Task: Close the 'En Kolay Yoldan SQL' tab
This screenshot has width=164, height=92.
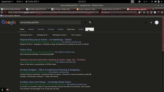Action: 74,9
